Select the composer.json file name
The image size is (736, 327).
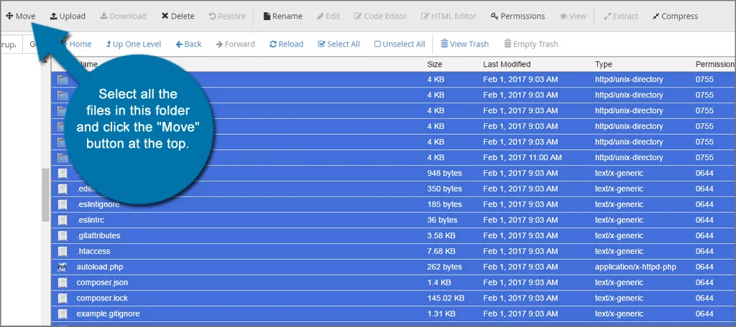[102, 283]
